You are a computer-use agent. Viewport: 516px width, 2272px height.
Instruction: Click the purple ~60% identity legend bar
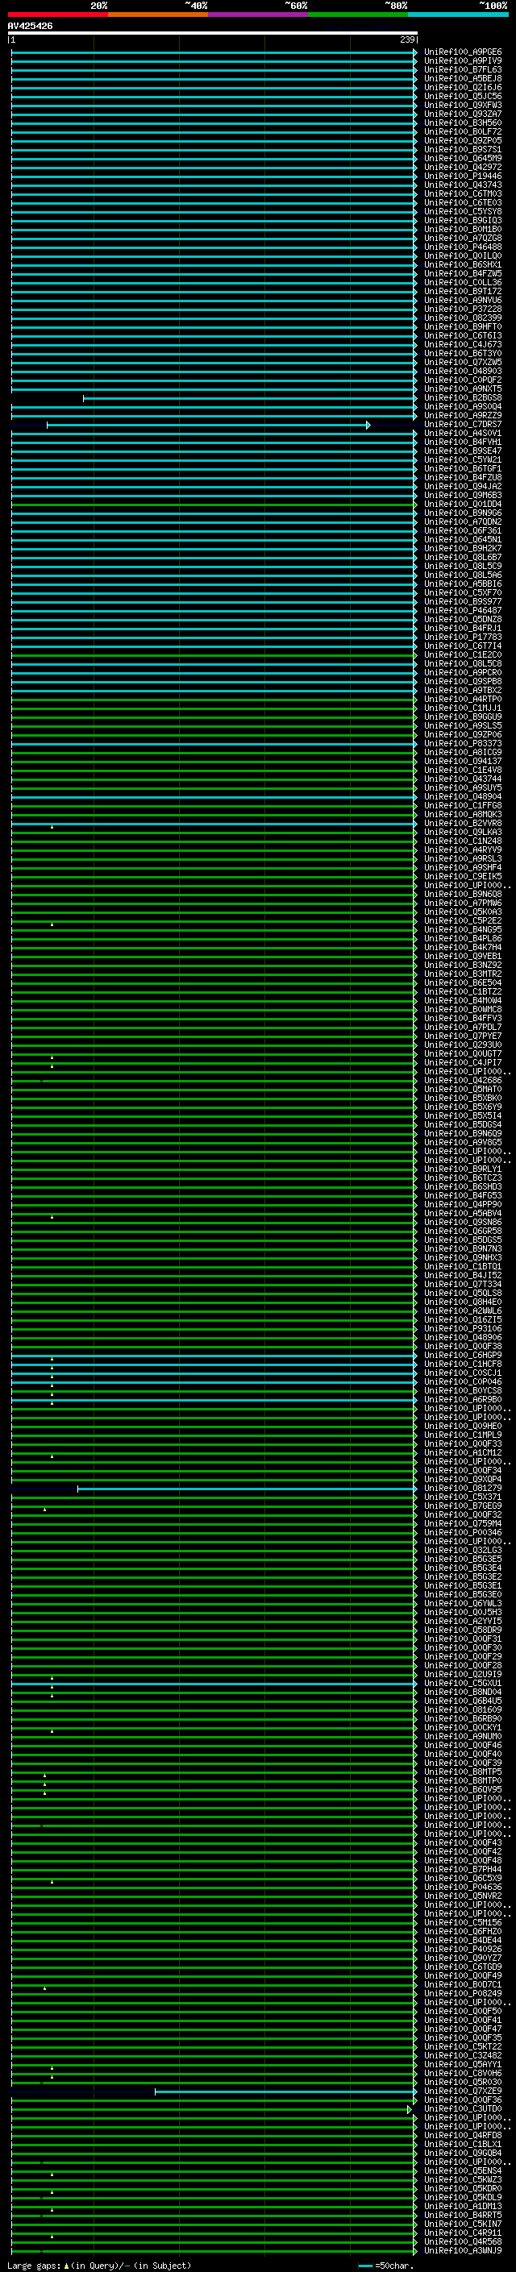tap(259, 15)
